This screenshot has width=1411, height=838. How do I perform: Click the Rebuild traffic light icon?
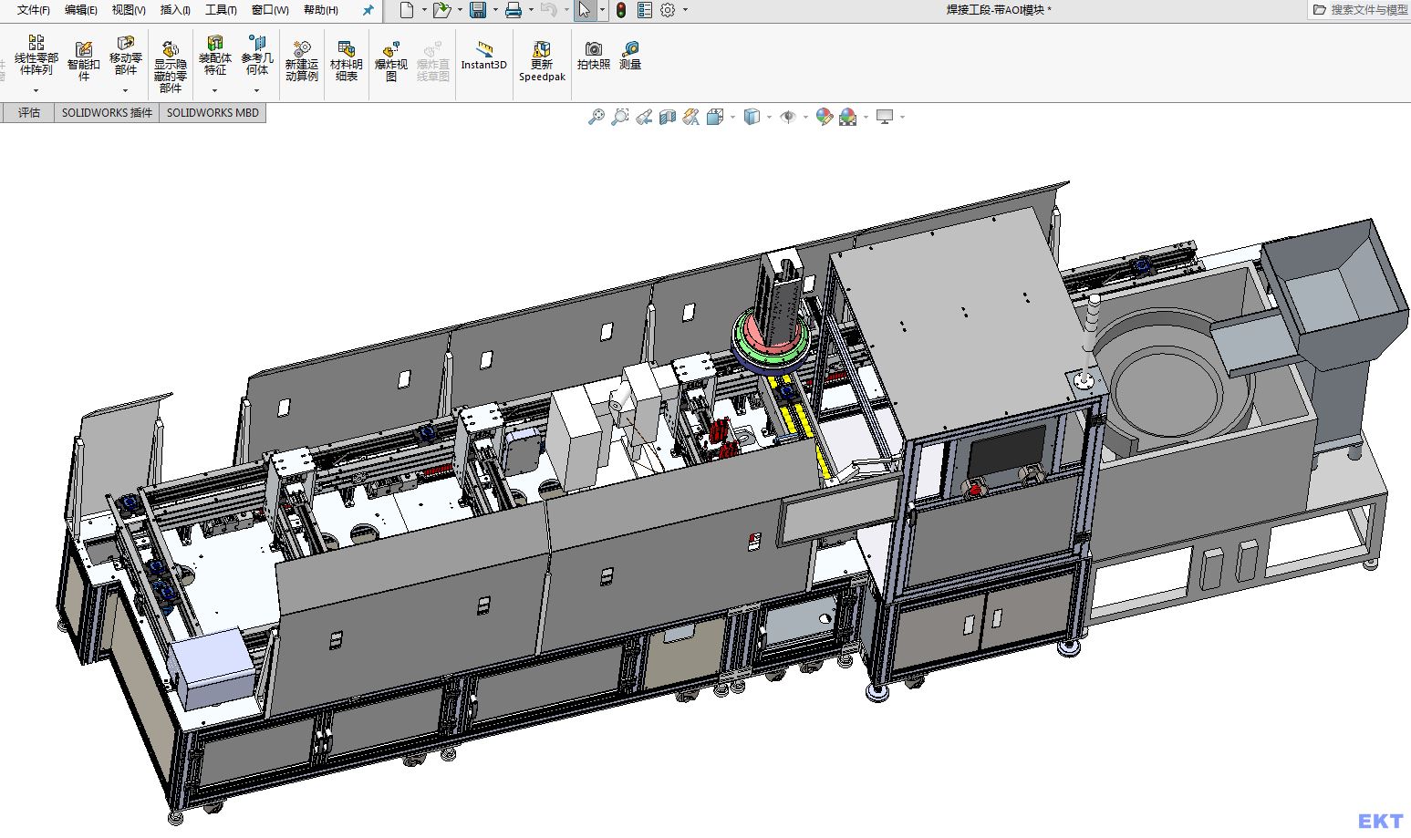click(621, 10)
